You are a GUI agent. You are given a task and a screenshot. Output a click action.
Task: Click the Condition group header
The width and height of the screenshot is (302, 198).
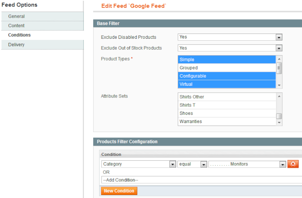click(201, 154)
